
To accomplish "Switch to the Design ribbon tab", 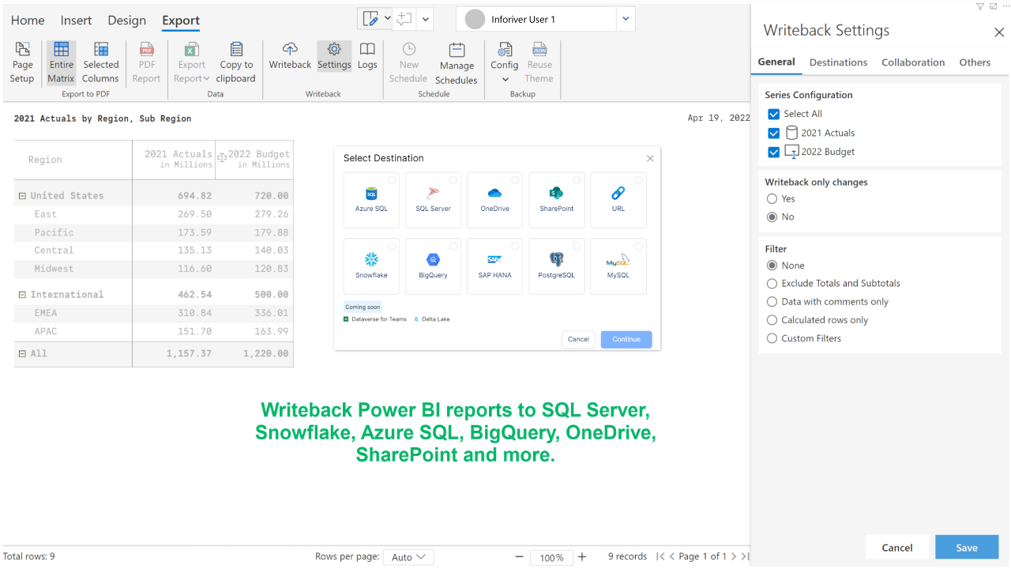I will point(126,21).
